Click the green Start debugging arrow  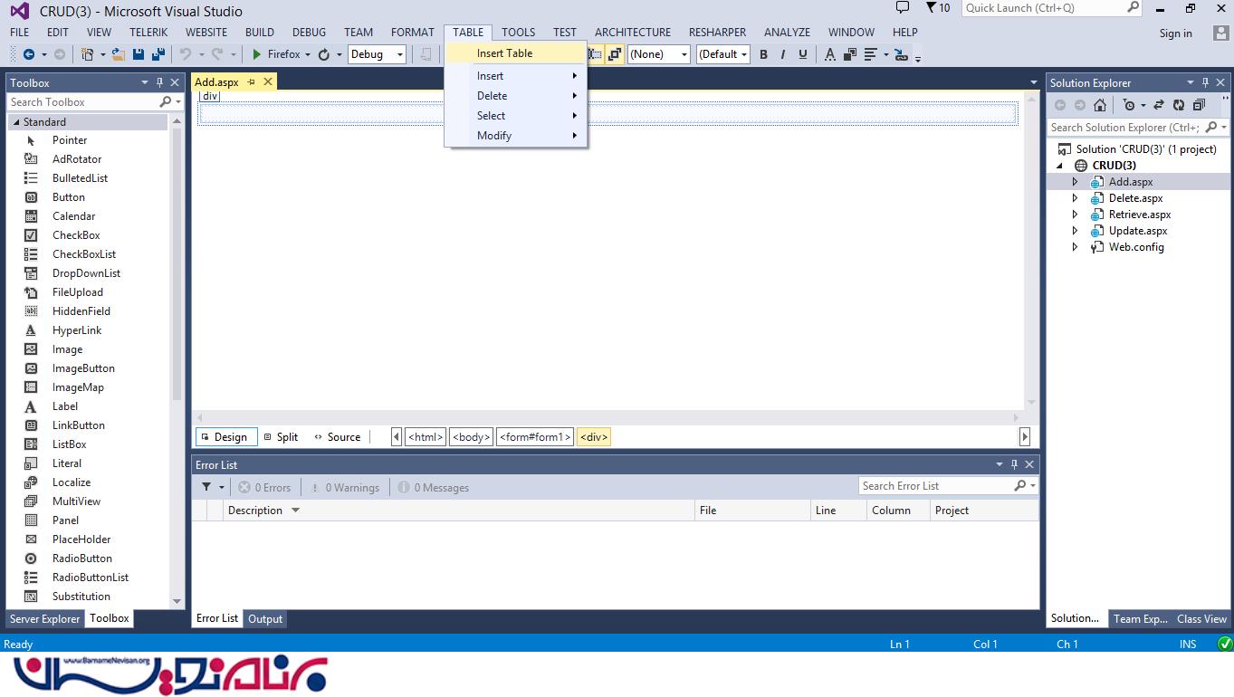pyautogui.click(x=257, y=54)
